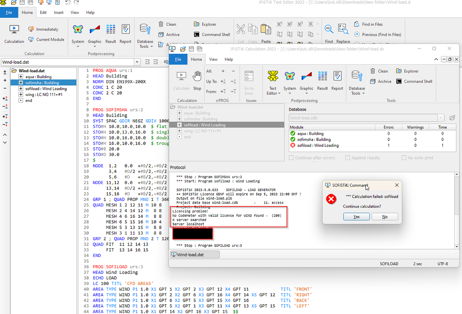Viewport: 462px width, 314px height.
Task: Click No in the calculation failed dialog
Action: point(385,217)
